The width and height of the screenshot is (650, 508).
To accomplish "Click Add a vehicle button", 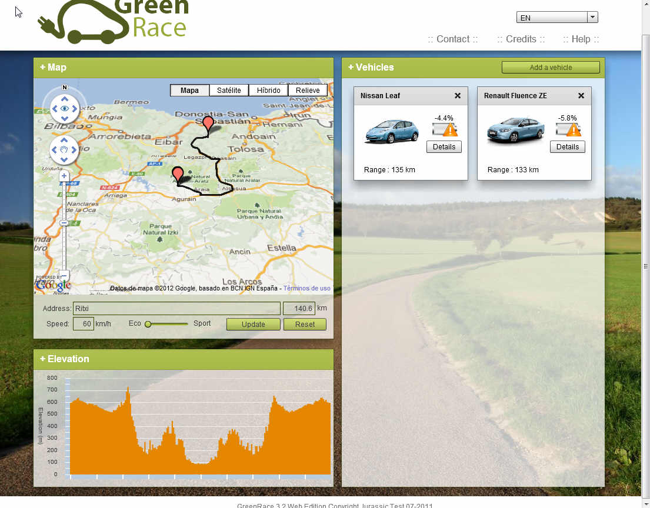I will coord(551,68).
